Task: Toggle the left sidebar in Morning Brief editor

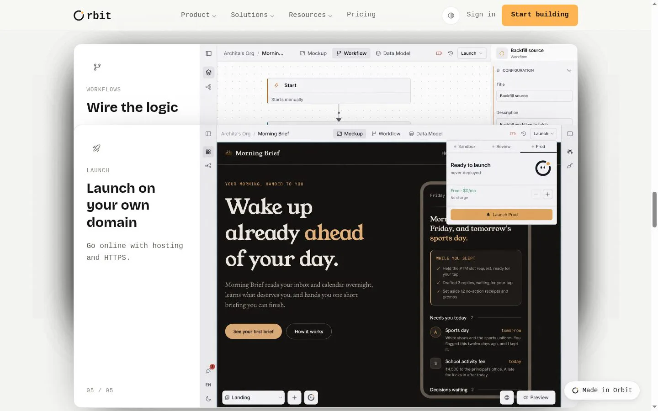Action: tap(208, 134)
